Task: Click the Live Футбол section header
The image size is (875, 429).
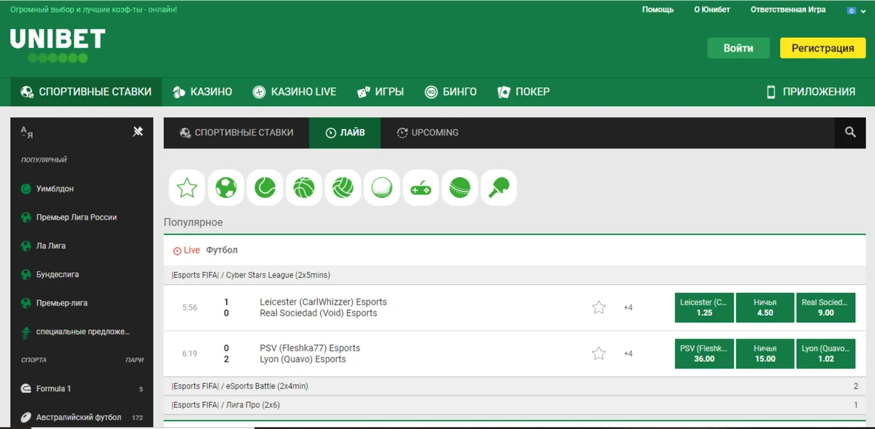Action: 515,250
